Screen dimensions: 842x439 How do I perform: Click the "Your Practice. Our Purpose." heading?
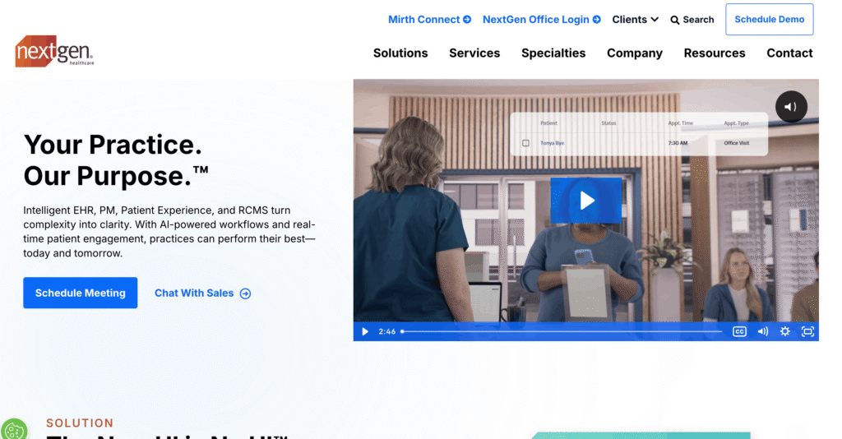pos(115,160)
